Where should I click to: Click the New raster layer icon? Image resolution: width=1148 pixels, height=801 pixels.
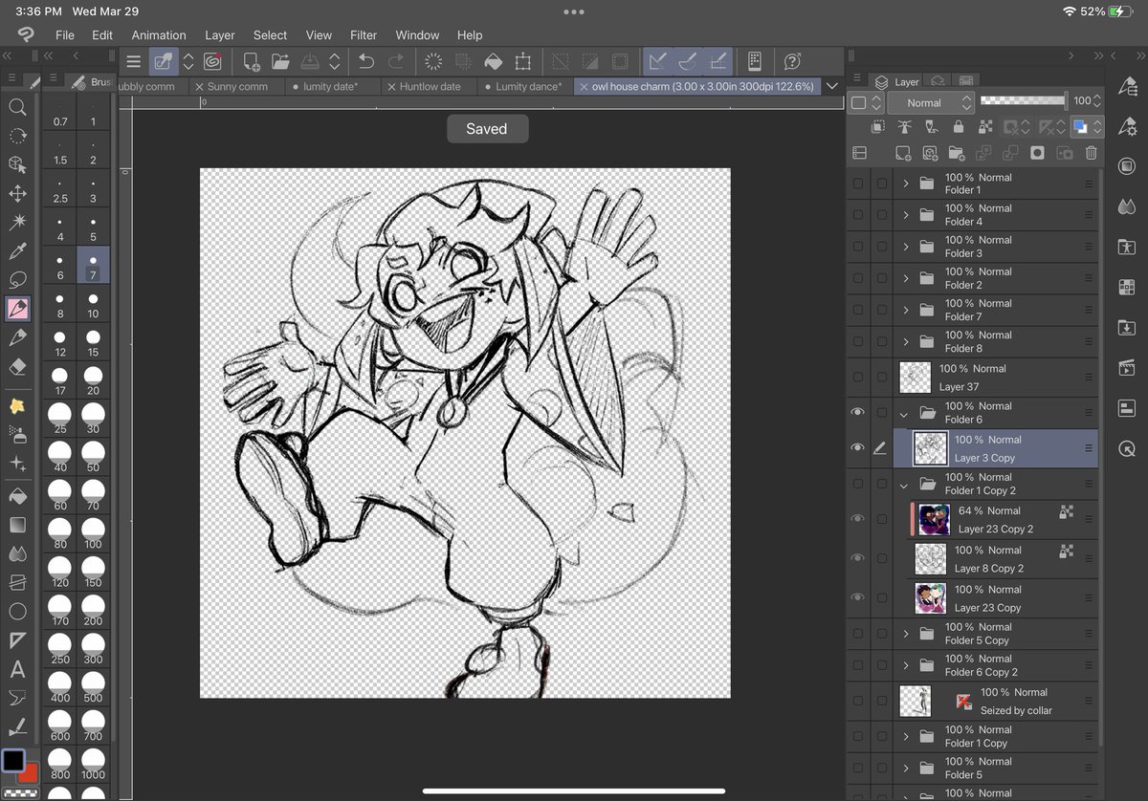[x=902, y=153]
